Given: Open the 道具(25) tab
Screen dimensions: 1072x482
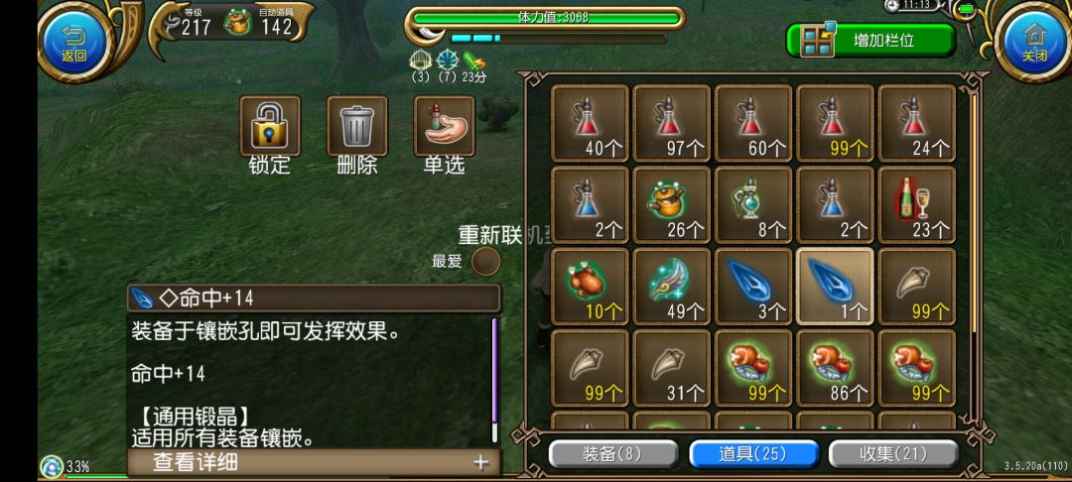Looking at the screenshot, I should (x=753, y=454).
